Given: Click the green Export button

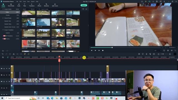Looking at the screenshot, I should pos(84,5).
